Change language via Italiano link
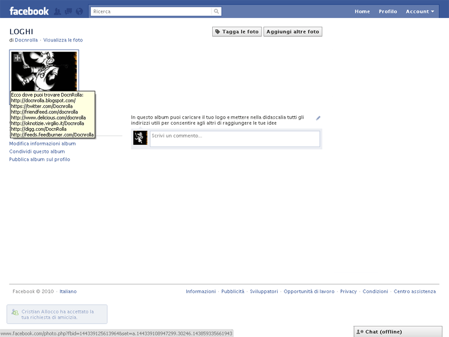 click(x=68, y=292)
